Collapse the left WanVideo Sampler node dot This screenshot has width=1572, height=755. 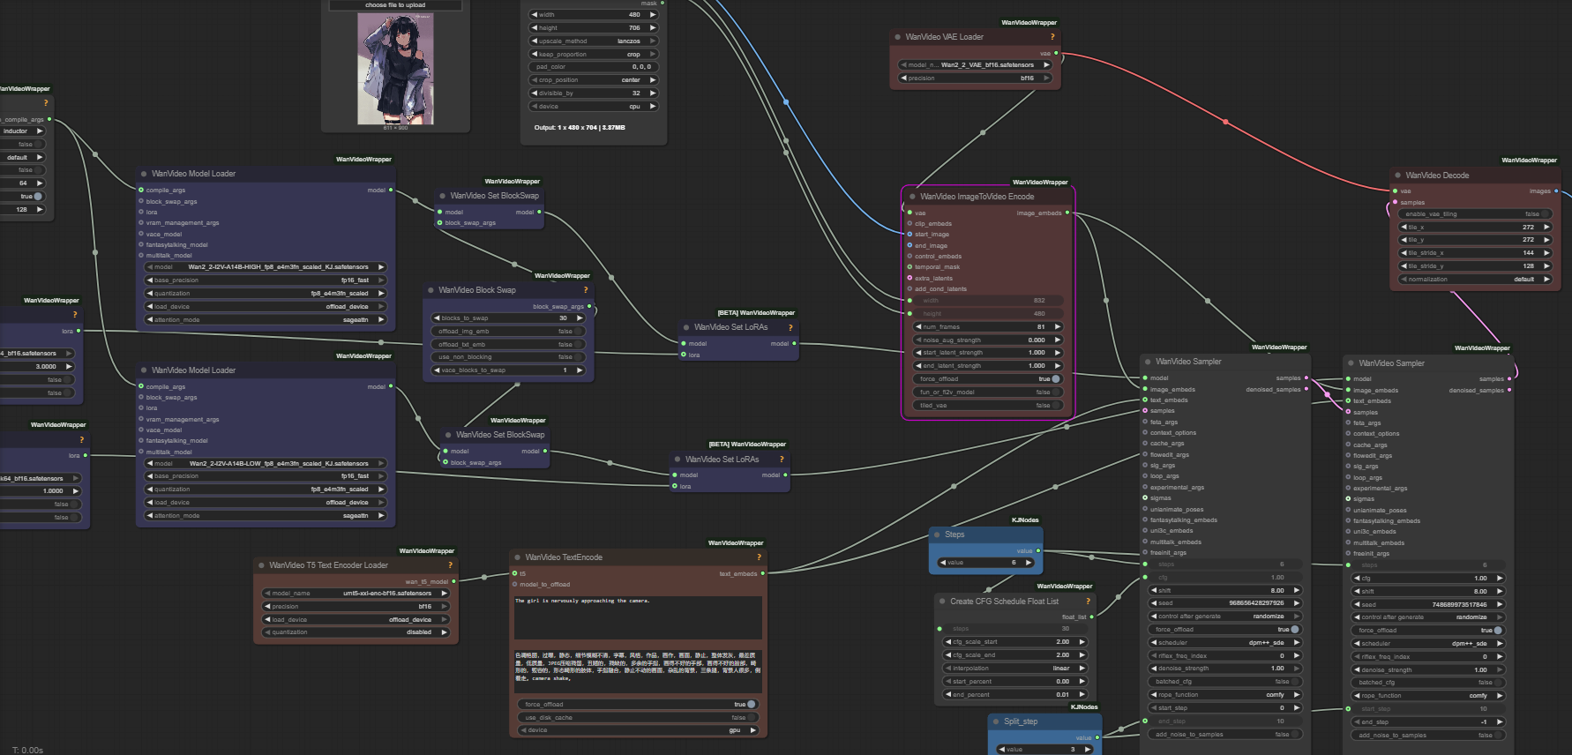click(1148, 362)
